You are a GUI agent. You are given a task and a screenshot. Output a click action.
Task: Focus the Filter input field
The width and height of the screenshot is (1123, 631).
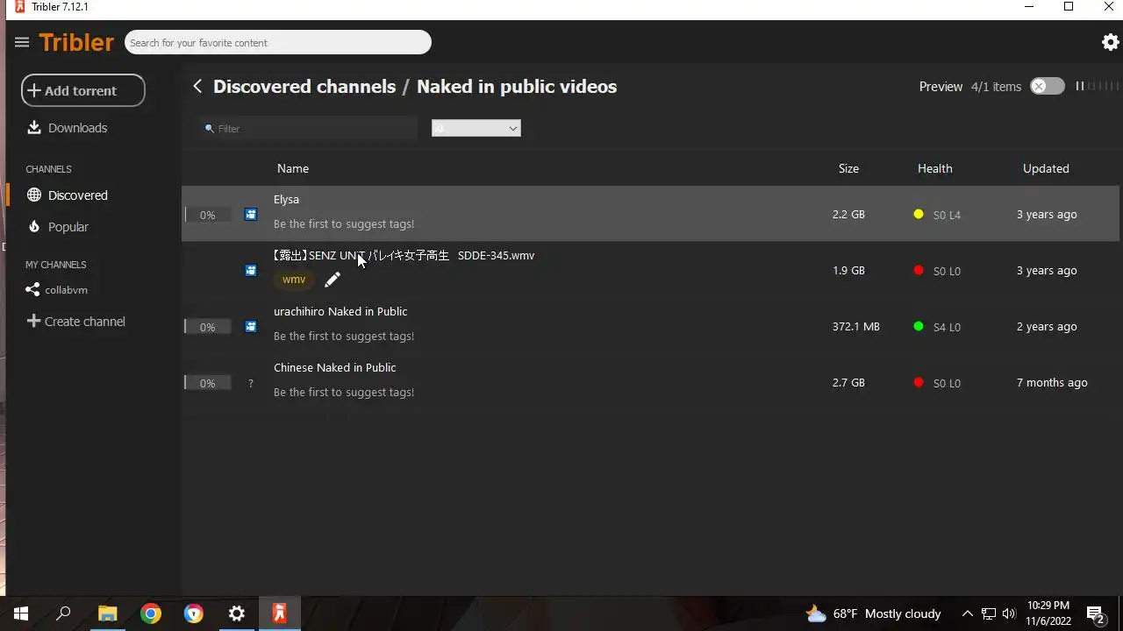tap(308, 129)
